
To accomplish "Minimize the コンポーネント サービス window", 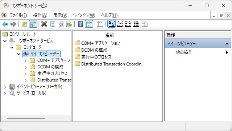I will [x=190, y=6].
